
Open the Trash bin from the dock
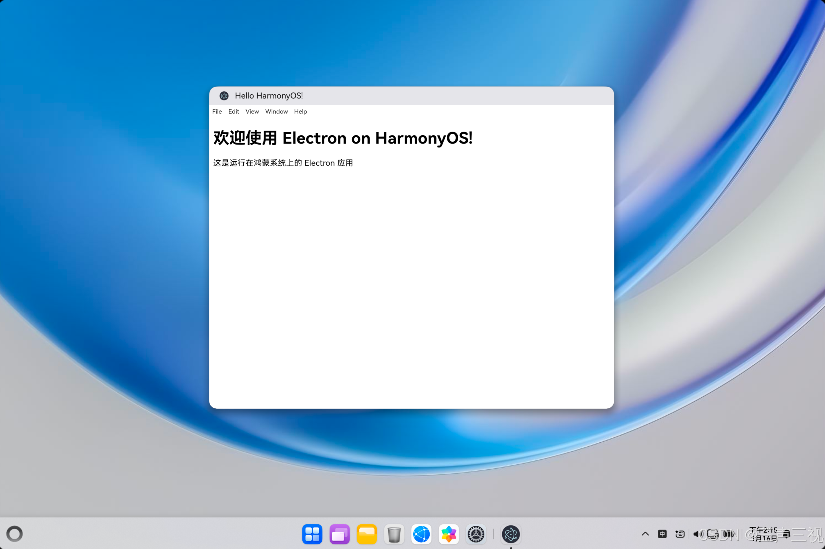(394, 534)
